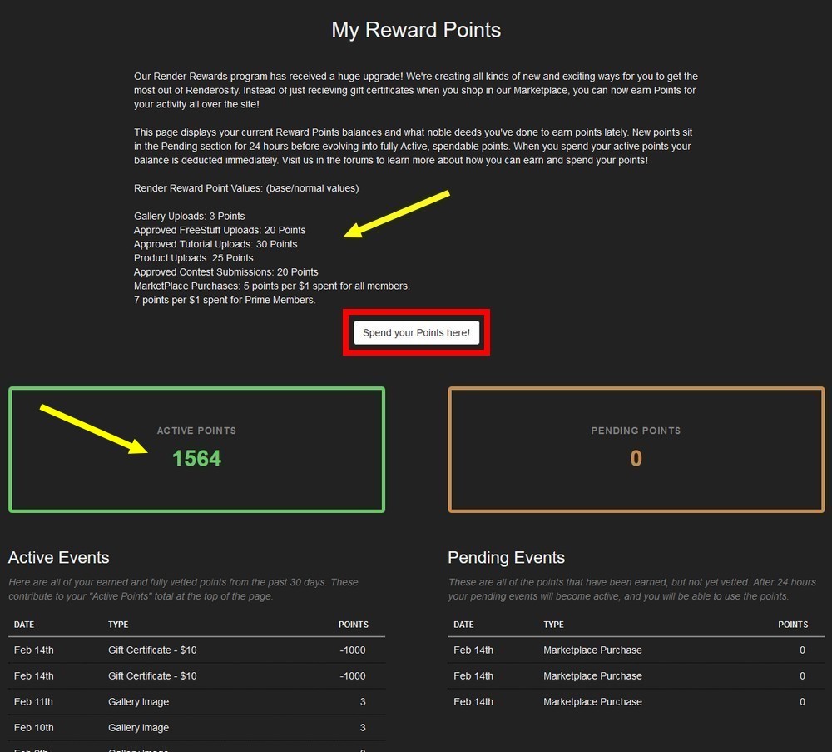The image size is (832, 752).
Task: Click the italic description under Pending Events
Action: click(x=632, y=590)
